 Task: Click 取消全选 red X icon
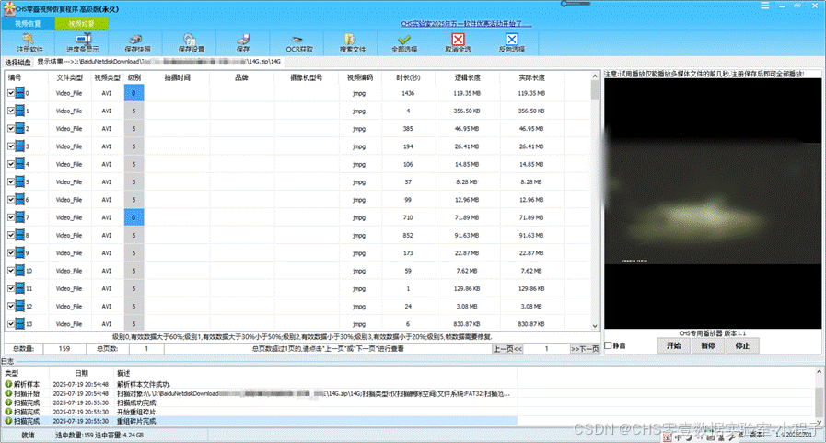coord(458,39)
